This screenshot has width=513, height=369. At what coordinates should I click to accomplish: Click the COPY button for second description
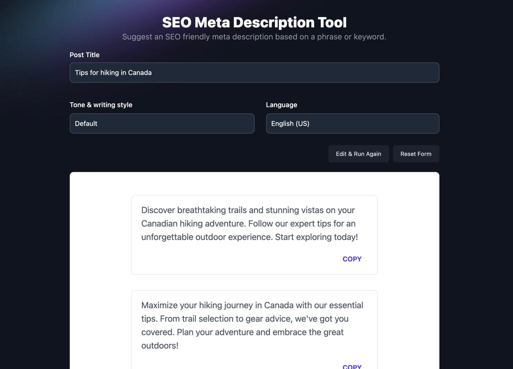click(x=351, y=366)
